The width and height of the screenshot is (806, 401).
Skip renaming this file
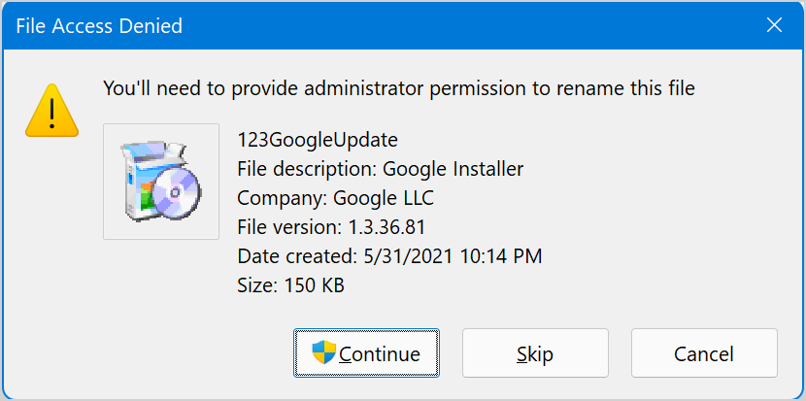pyautogui.click(x=535, y=353)
